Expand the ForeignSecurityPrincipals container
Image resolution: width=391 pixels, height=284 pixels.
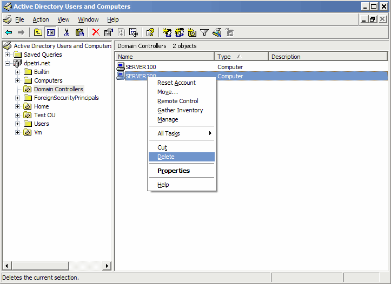[x=17, y=98]
